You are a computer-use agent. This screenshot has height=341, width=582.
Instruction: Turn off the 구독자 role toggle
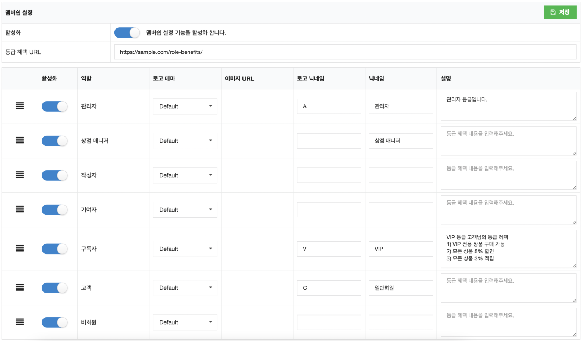(x=55, y=249)
